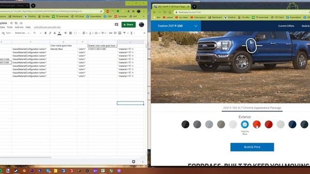Open the number format 123 dropdown

pyautogui.click(x=8, y=33)
